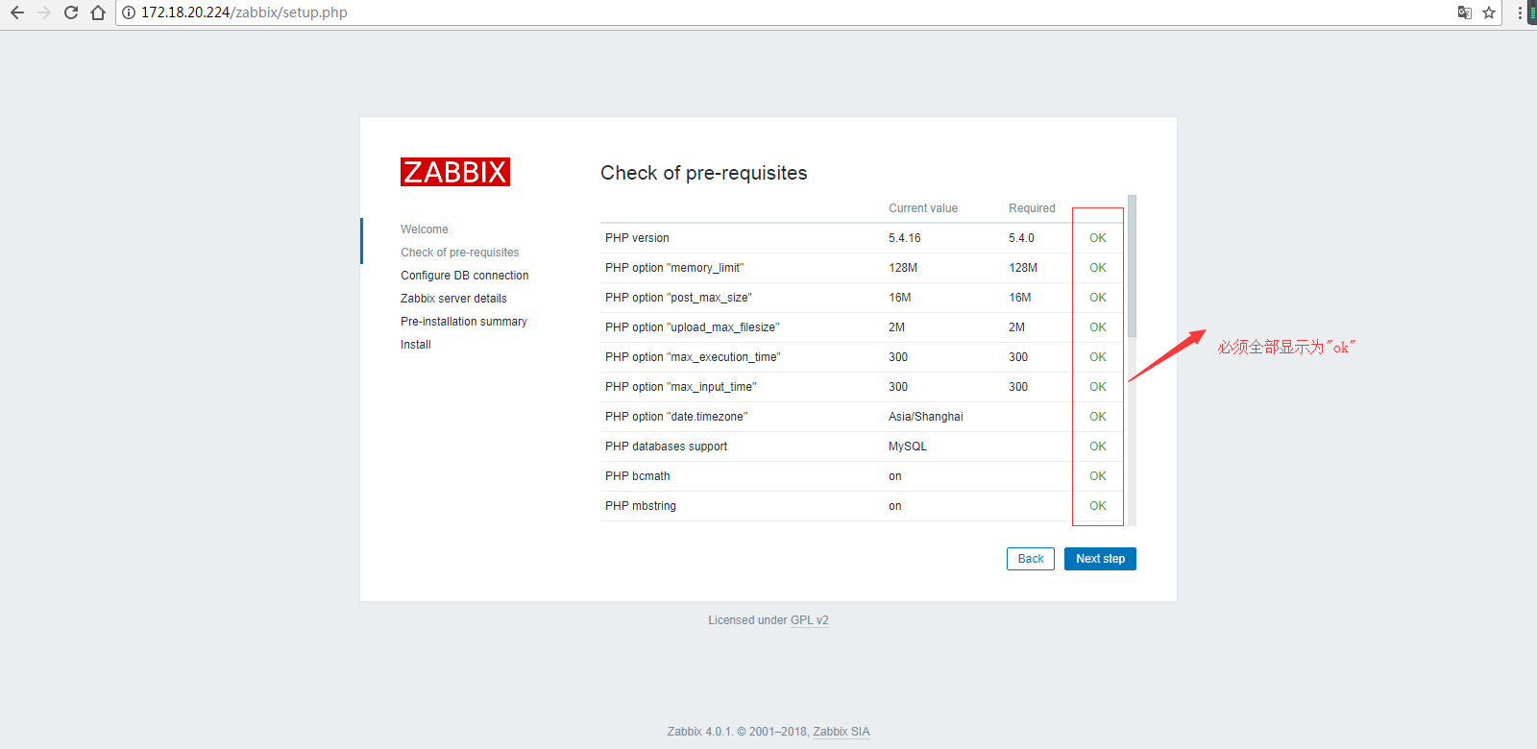Screen dimensions: 1537x749
Task: Click the "PHP version" row label
Action: click(x=637, y=238)
